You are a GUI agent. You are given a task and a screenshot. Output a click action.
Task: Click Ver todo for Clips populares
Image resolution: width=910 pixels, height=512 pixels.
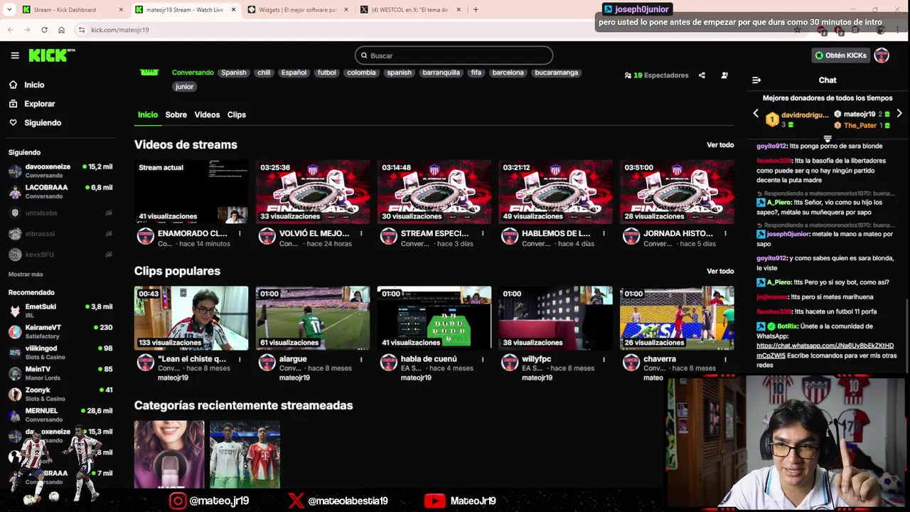pyautogui.click(x=720, y=271)
